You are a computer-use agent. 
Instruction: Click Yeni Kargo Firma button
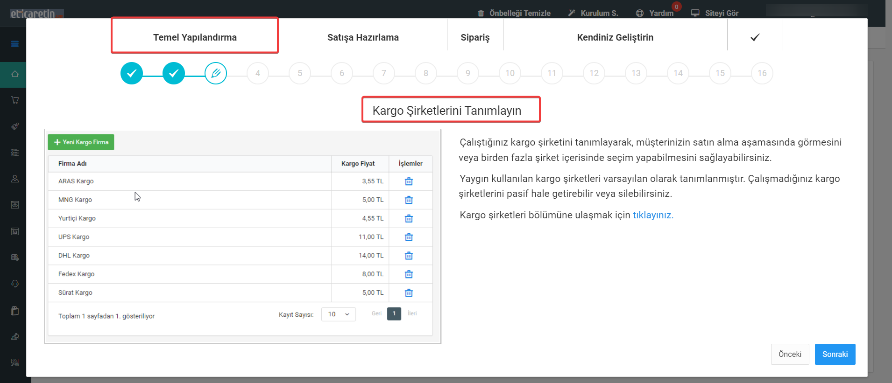pos(81,142)
